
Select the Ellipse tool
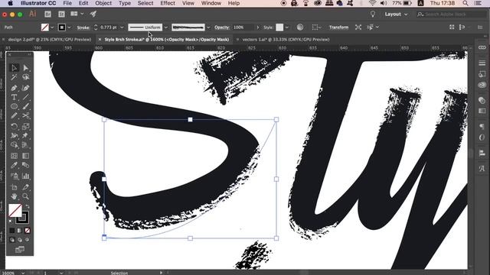point(14,106)
